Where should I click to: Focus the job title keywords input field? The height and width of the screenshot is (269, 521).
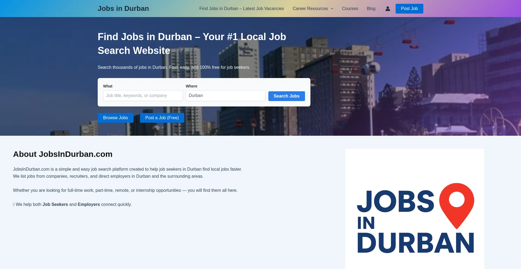143,96
